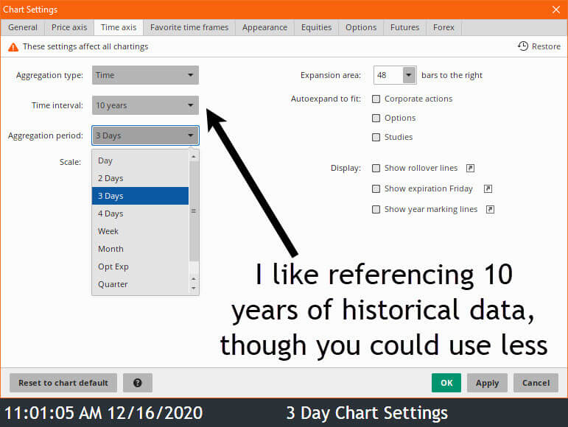Open the Expansion area bars dropdown

pos(410,75)
